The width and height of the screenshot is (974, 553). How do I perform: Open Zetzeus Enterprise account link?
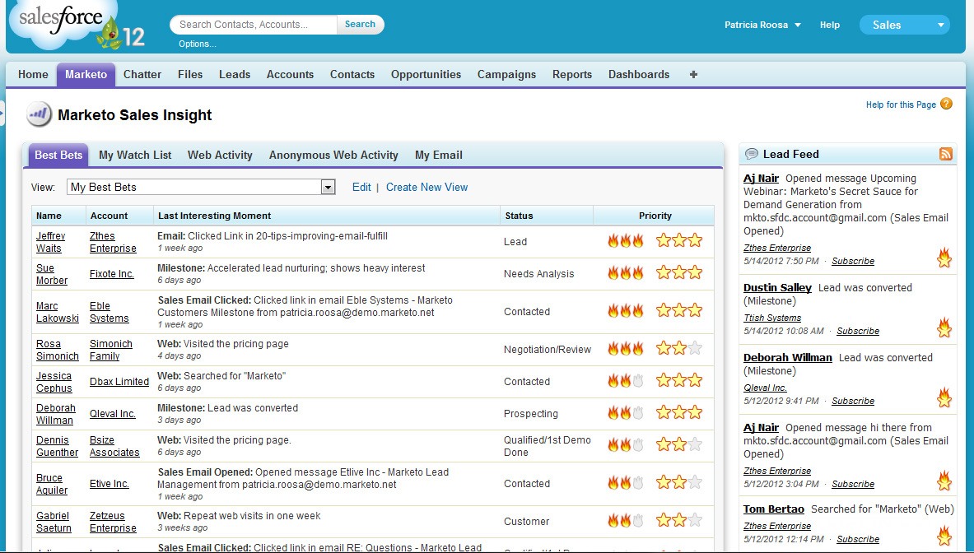[x=113, y=522]
